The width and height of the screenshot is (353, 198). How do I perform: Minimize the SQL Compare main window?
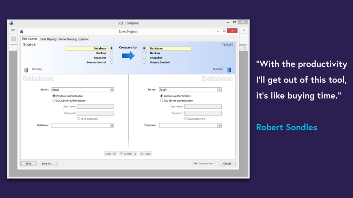[228, 23]
